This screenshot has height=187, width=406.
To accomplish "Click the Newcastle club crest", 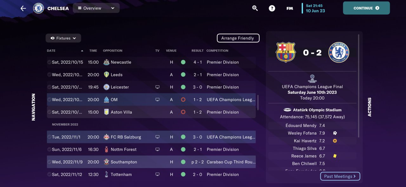I will [107, 62].
